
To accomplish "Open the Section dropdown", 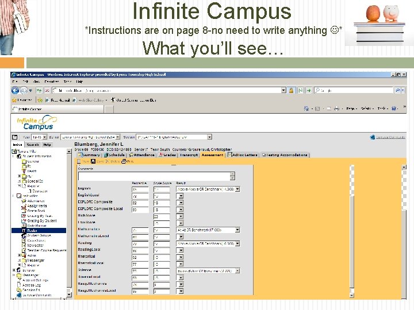I will (209, 137).
